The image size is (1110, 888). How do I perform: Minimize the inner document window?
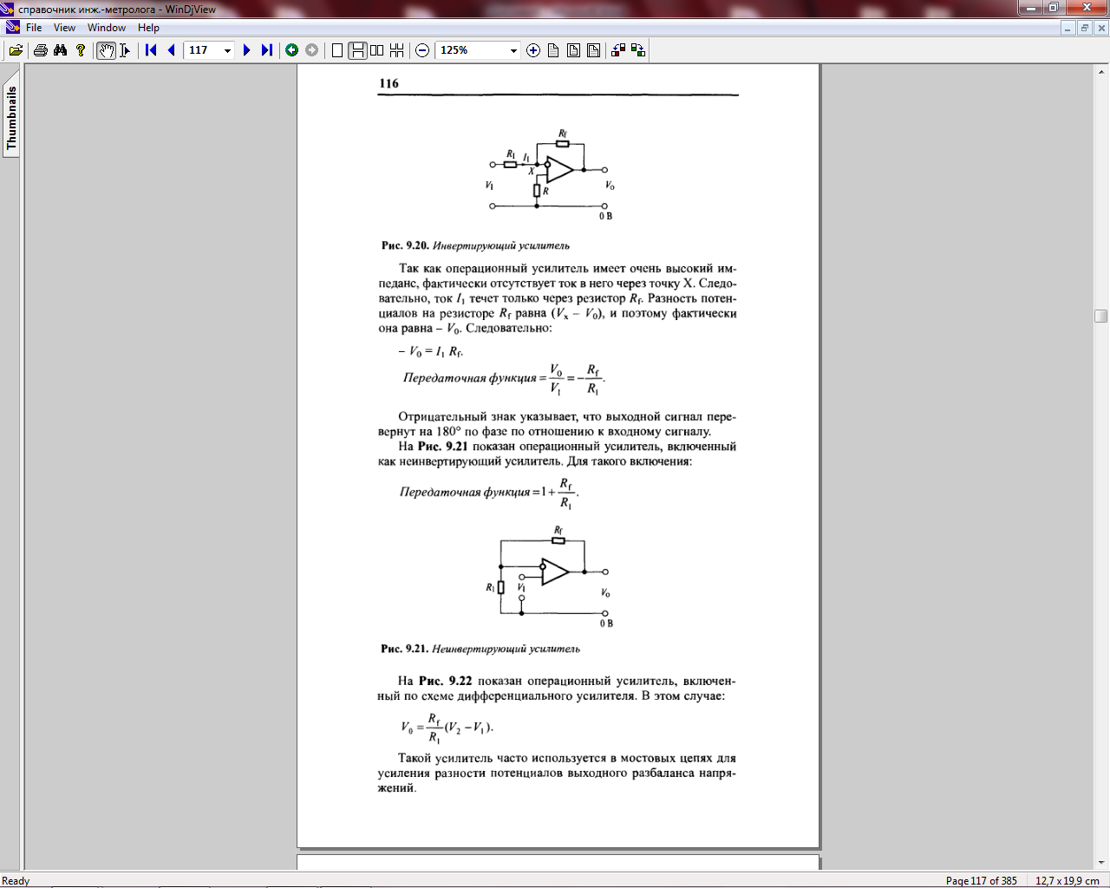coord(1068,28)
